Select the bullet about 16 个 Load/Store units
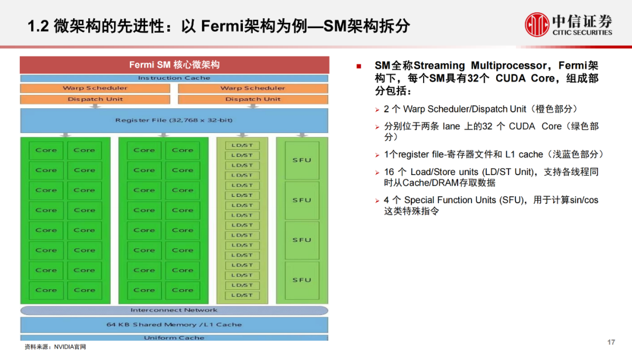 [x=491, y=177]
